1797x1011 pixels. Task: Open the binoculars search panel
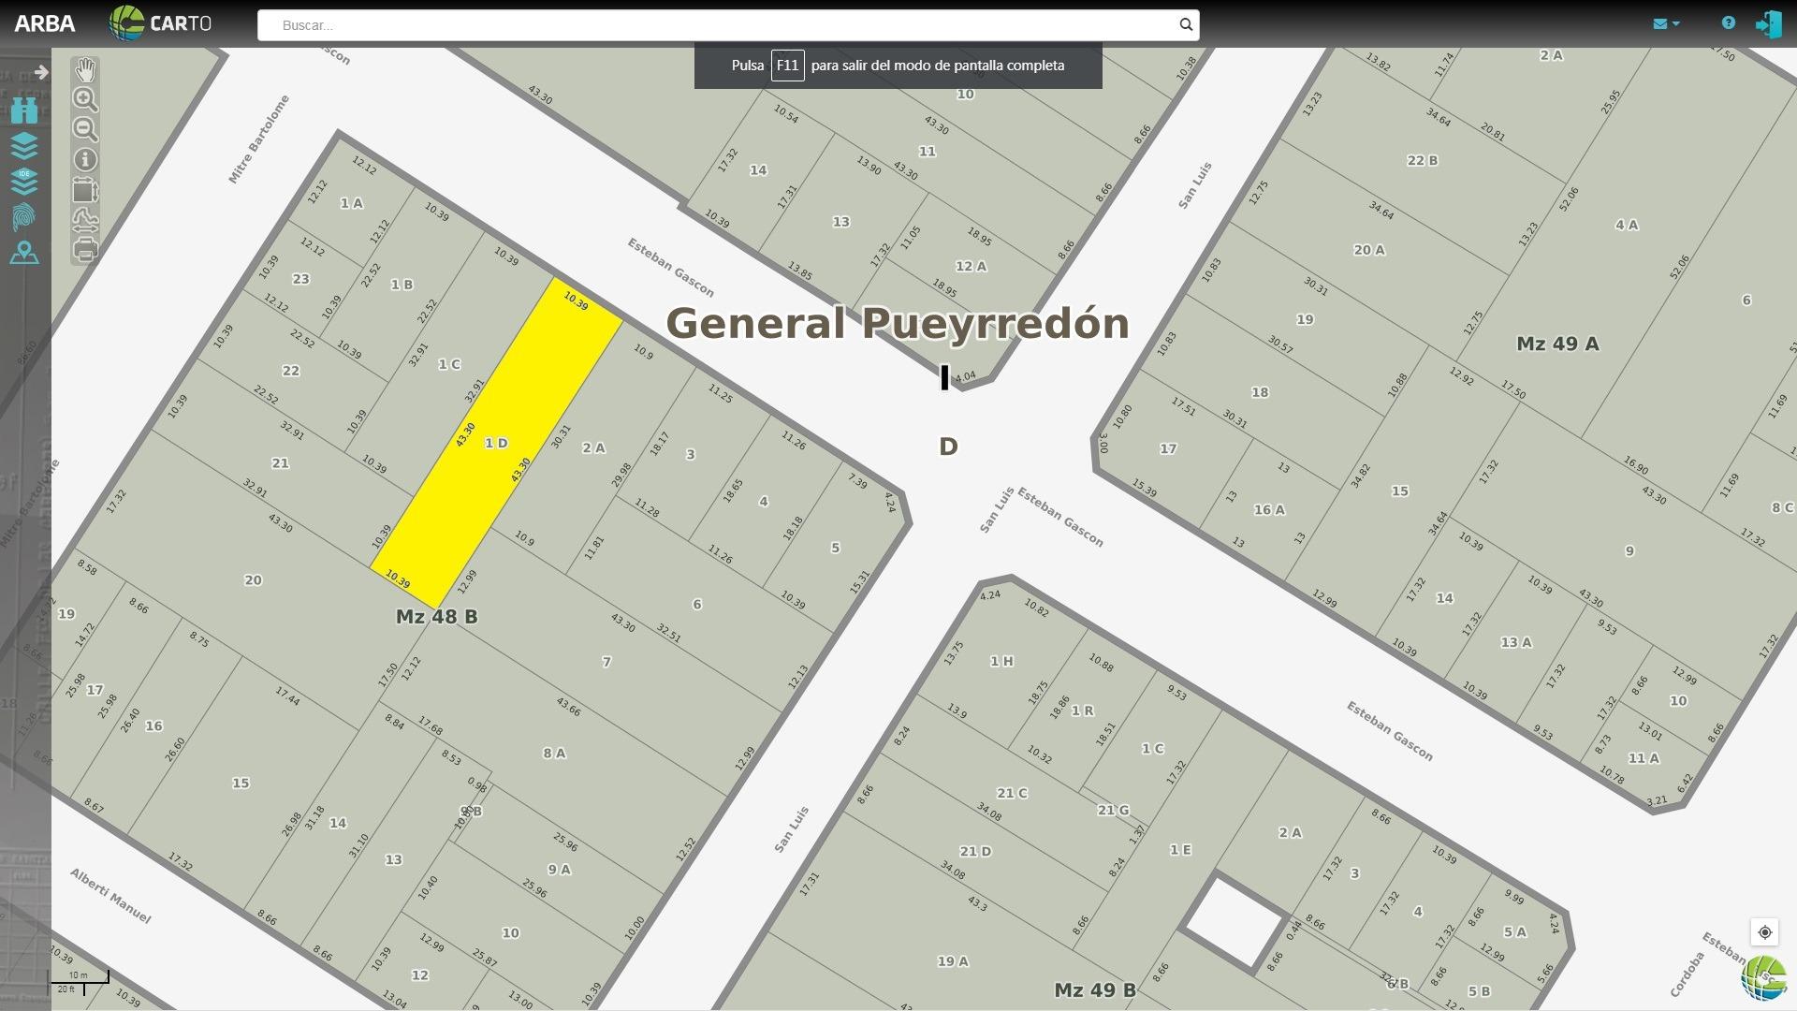click(24, 110)
